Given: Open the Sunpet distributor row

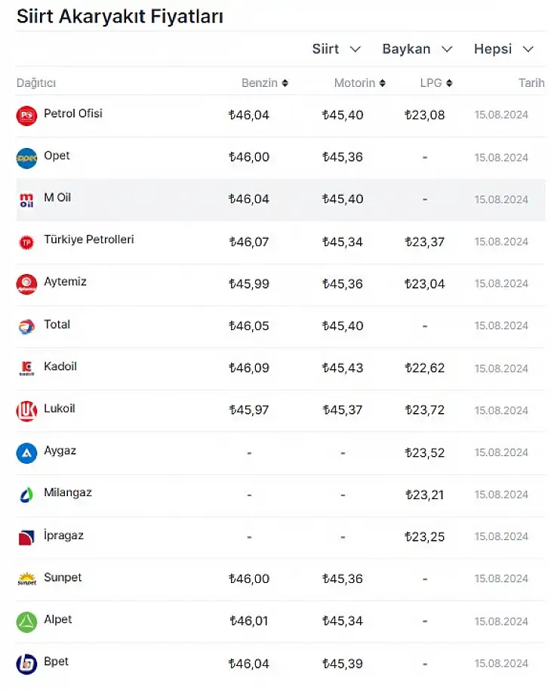Looking at the screenshot, I should tap(280, 579).
